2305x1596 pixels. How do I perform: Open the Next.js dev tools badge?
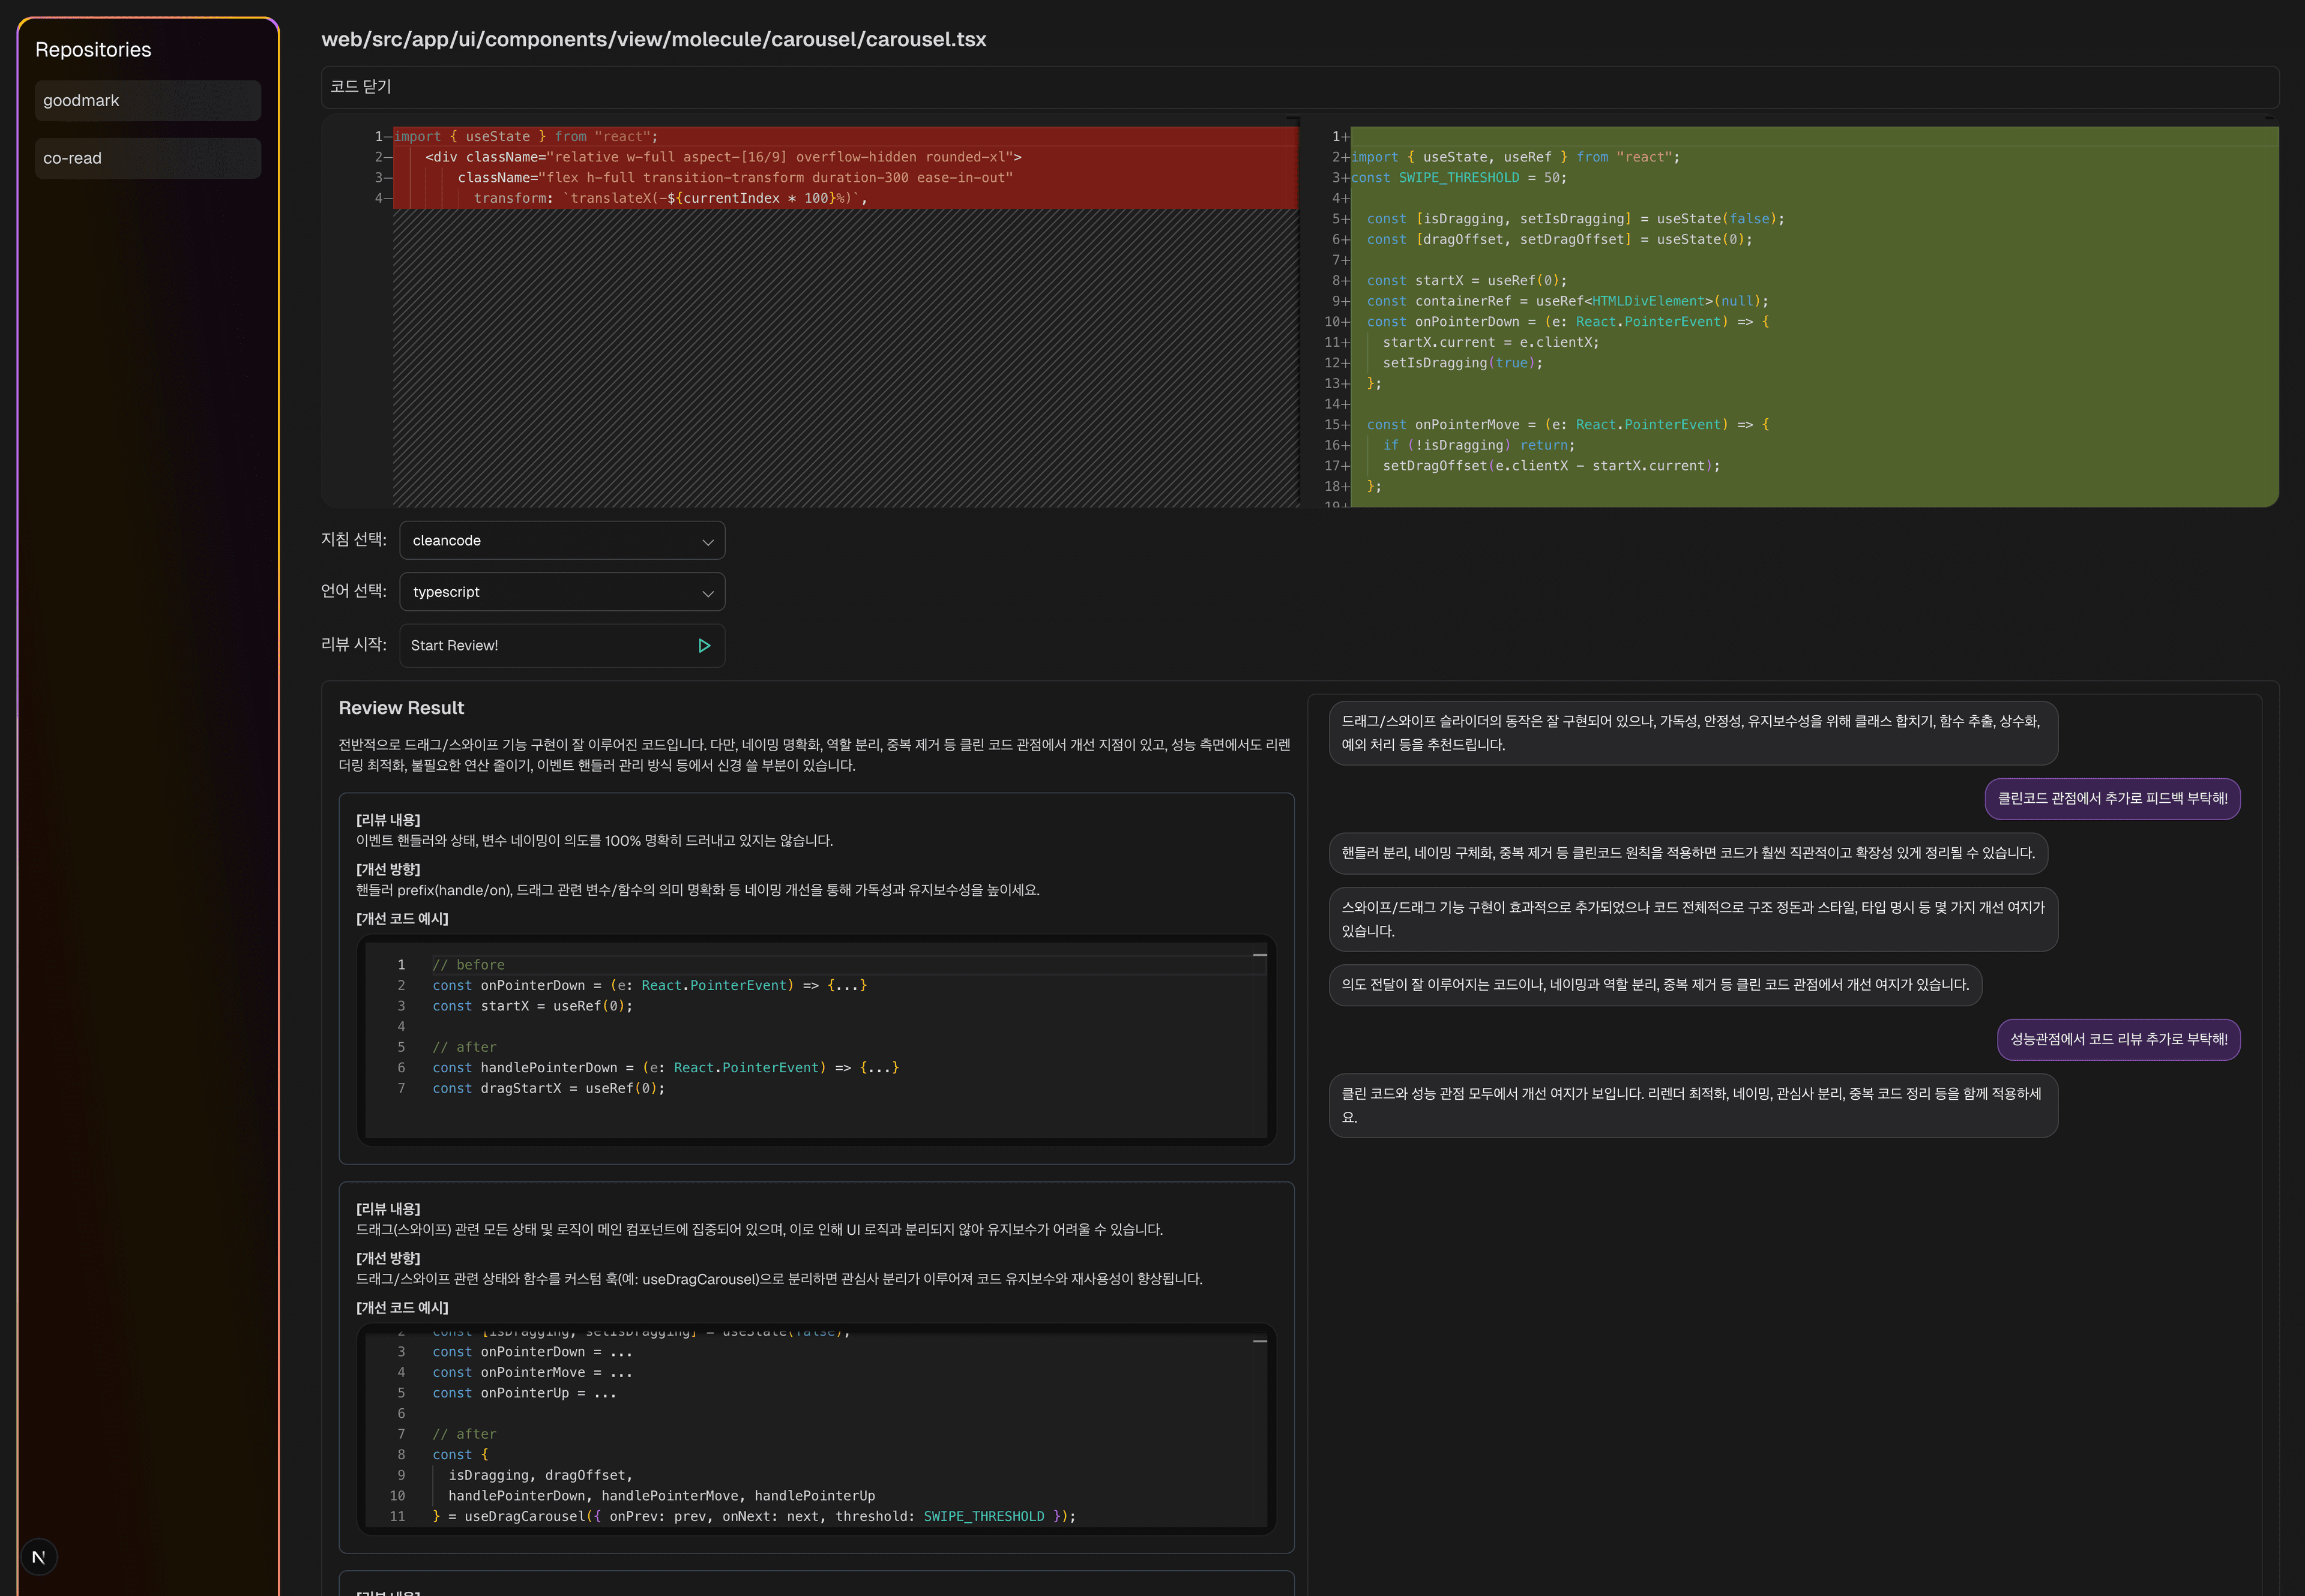39,1556
